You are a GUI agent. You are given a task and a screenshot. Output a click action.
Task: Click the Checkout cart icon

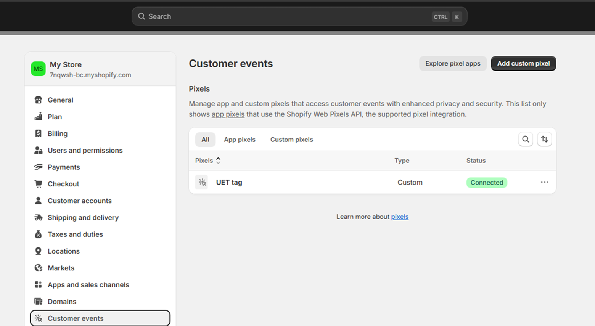click(x=38, y=184)
